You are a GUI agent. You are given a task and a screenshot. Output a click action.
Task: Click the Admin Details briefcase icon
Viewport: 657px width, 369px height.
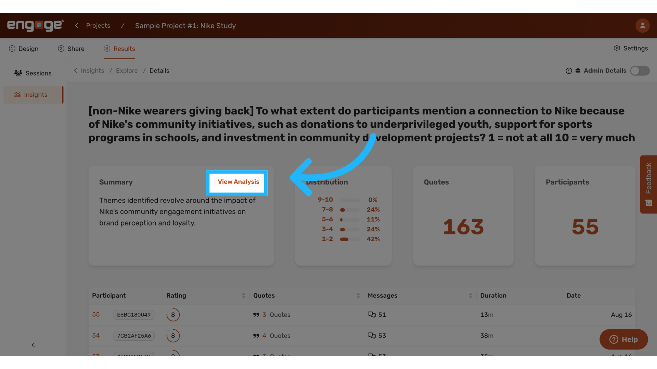tap(578, 70)
